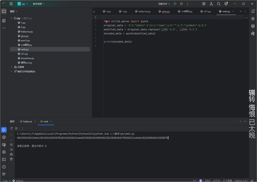
Task: Clear all output with the trash icon
Action: point(11,159)
